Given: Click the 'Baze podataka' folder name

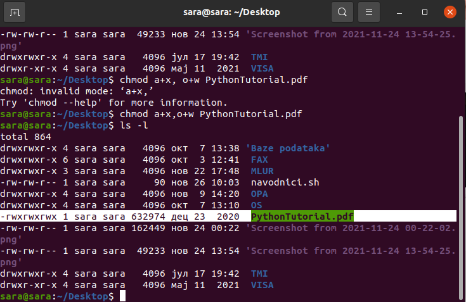Looking at the screenshot, I should pos(288,148).
